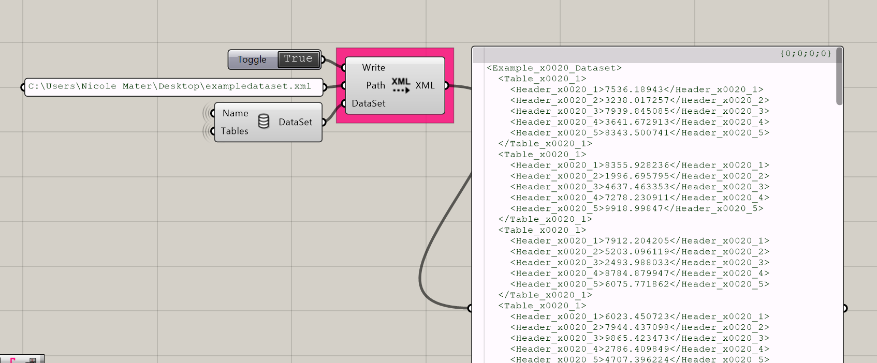Image resolution: width=877 pixels, height=363 pixels.
Task: Click the {0;0;0;0} path header in the panel
Action: [805, 54]
